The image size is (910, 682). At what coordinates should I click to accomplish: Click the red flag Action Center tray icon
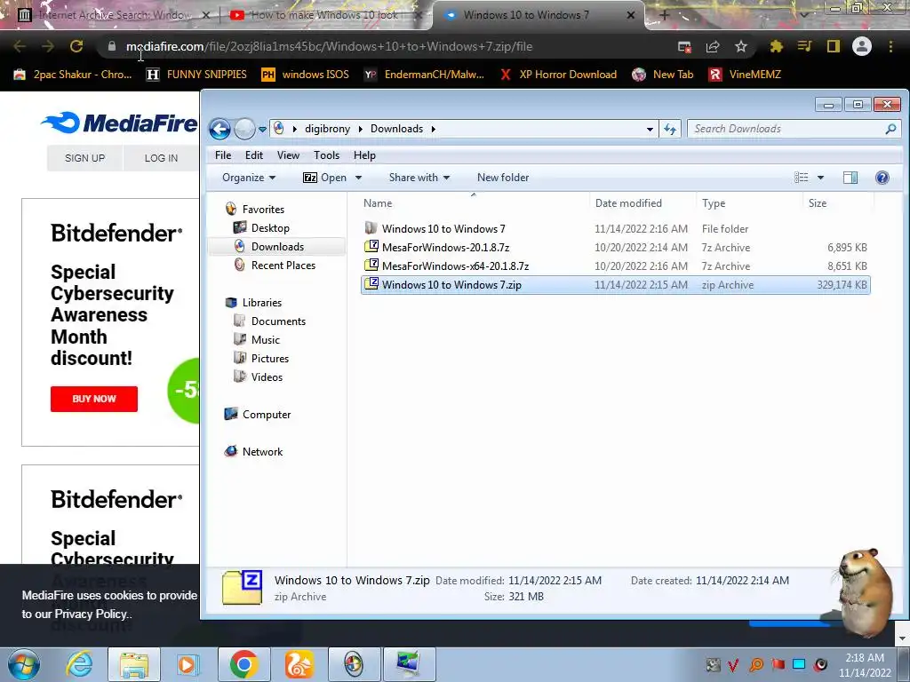[x=778, y=664]
